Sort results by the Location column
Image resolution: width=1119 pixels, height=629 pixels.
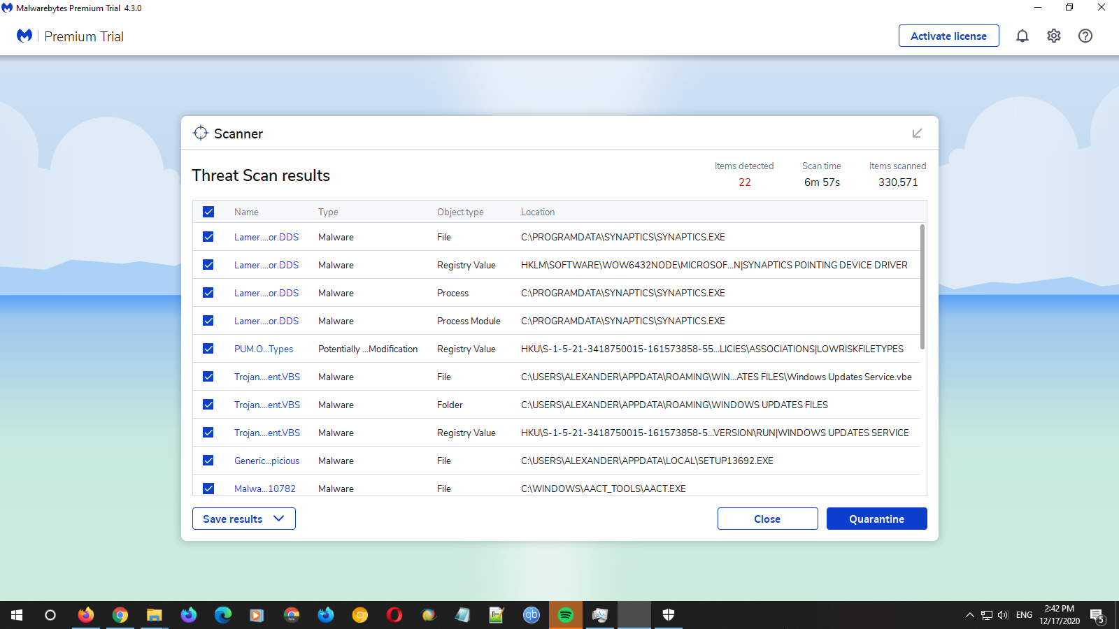tap(538, 212)
